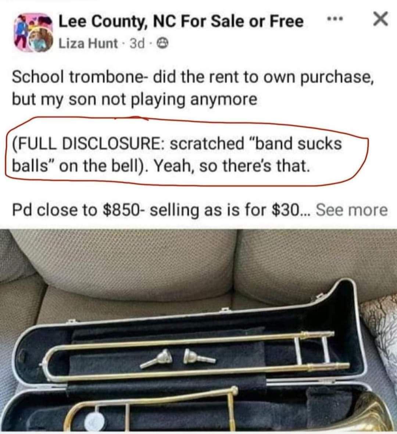Click the right mouthpiece in the photo
Viewport: 397px width, 434px height.
(x=198, y=357)
